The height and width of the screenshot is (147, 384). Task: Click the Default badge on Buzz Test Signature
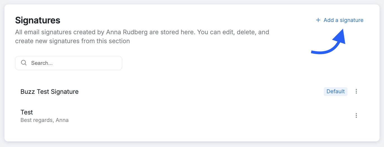[x=335, y=91]
